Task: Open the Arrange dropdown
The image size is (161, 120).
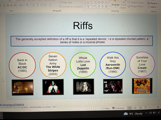Action: point(116,4)
